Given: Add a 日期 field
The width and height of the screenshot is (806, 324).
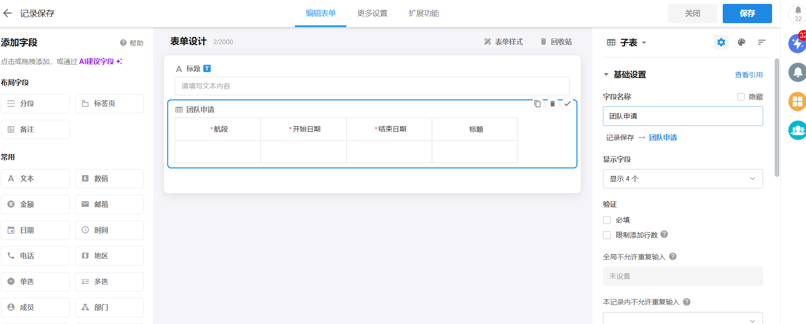Looking at the screenshot, I should (35, 230).
